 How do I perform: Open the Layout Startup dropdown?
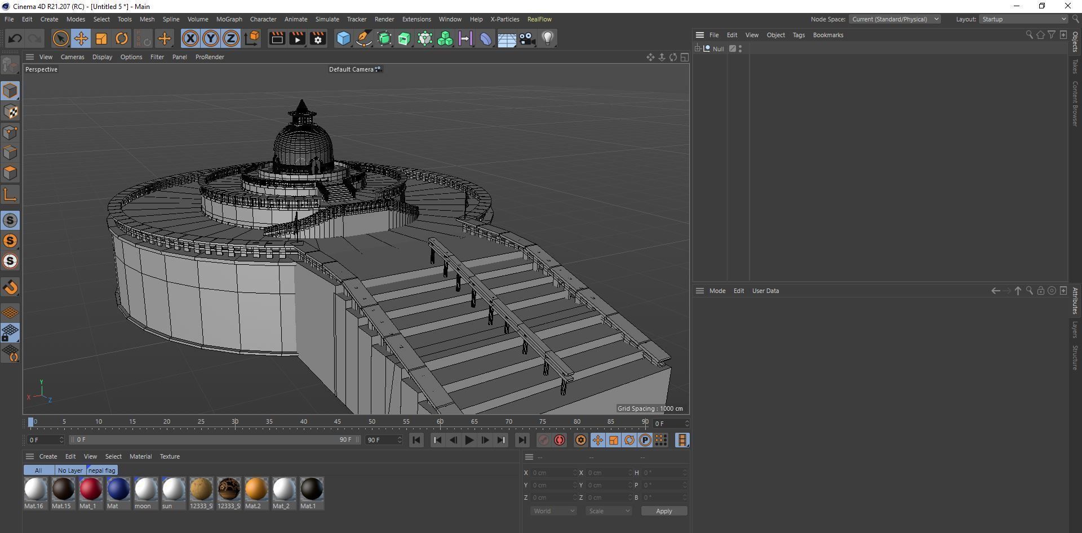point(1023,19)
